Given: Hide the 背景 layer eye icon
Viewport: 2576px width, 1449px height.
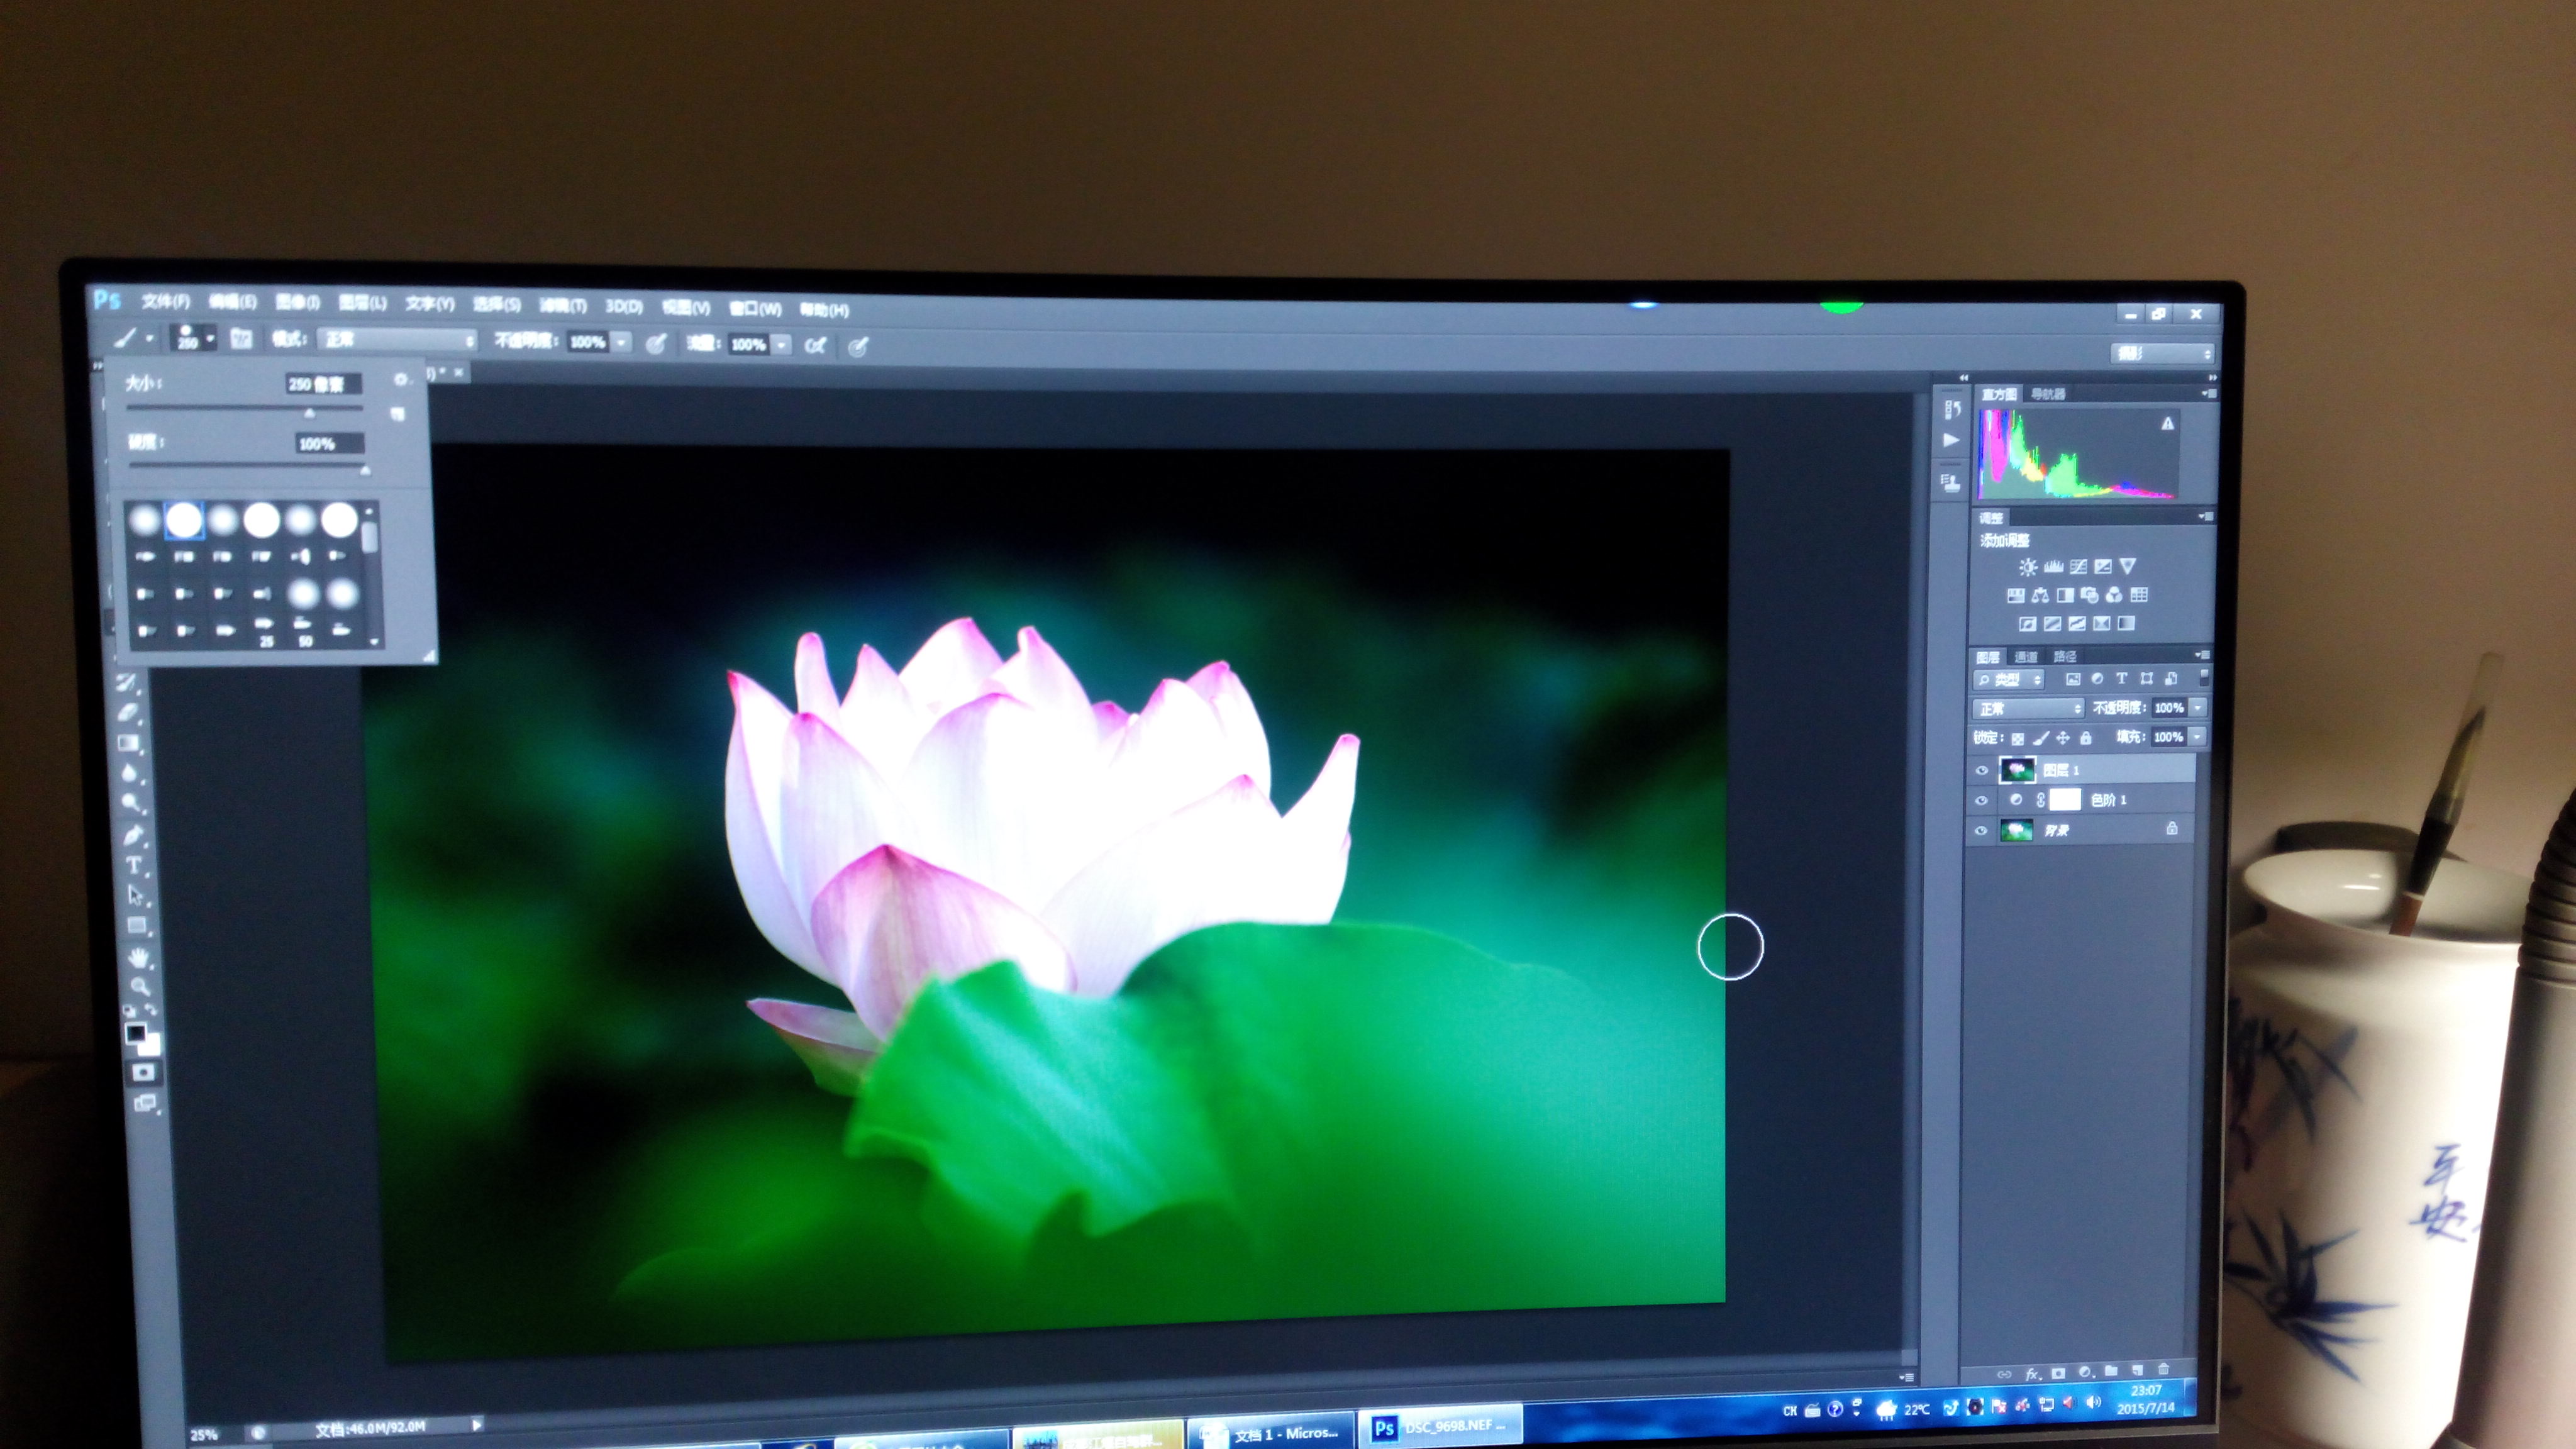Looking at the screenshot, I should (1981, 830).
